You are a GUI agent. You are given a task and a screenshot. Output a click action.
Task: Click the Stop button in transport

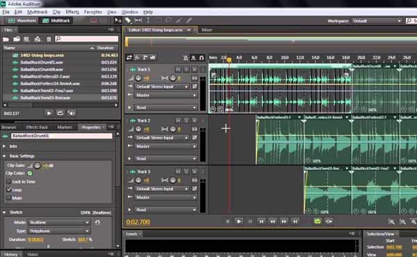228,221
